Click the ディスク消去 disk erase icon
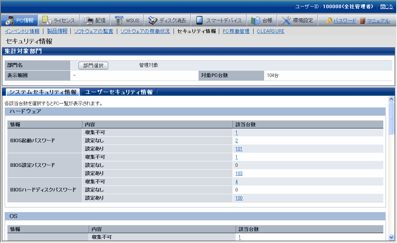 153,21
